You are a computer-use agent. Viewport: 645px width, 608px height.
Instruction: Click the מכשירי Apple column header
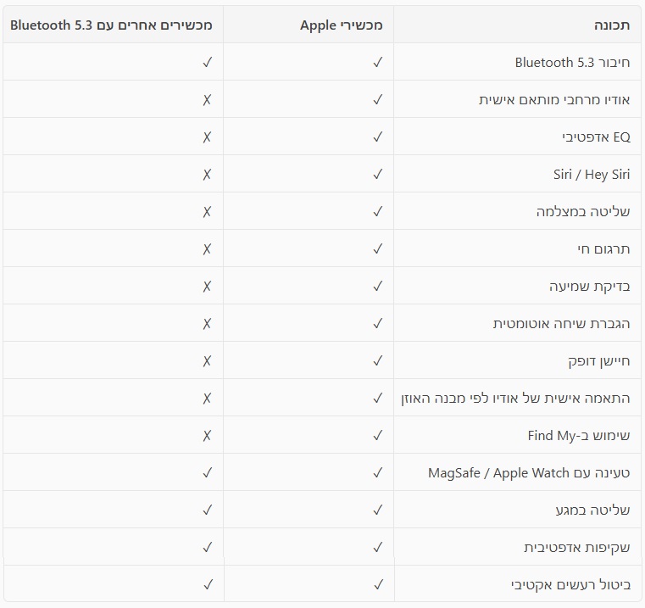click(x=342, y=25)
